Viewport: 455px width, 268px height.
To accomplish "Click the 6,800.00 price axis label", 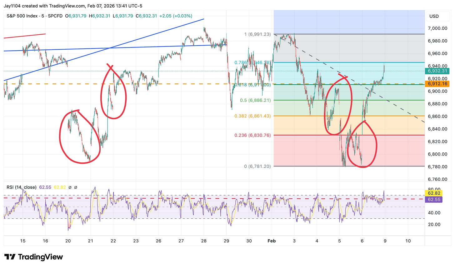I will (437, 154).
